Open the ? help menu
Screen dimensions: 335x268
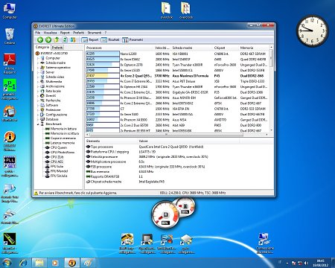tap(106, 33)
